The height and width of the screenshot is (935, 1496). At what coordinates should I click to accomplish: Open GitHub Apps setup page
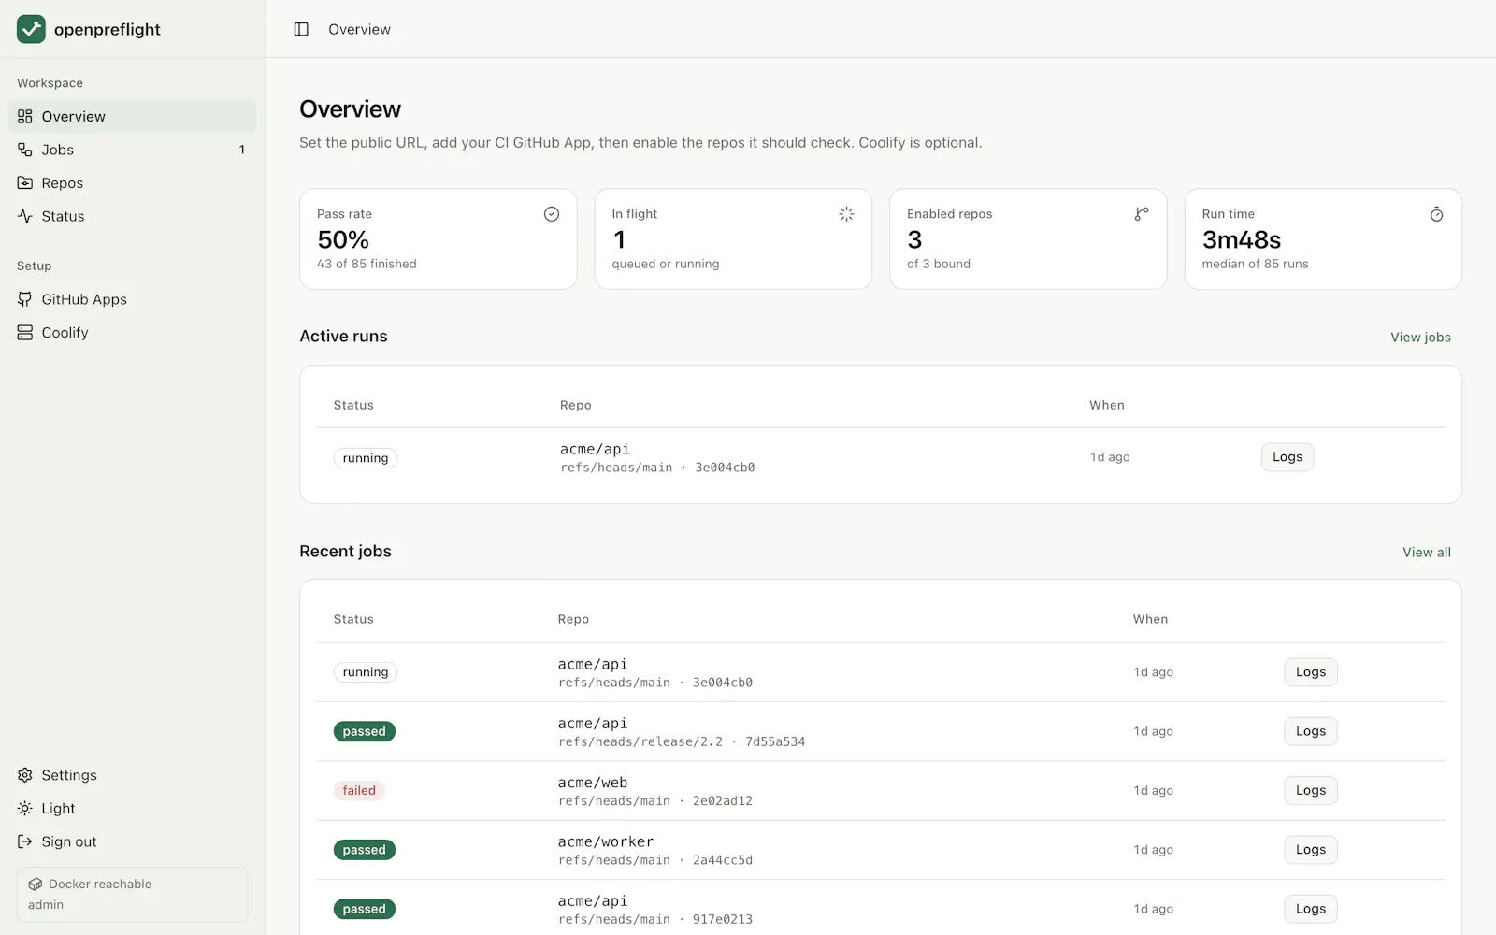coord(132,299)
